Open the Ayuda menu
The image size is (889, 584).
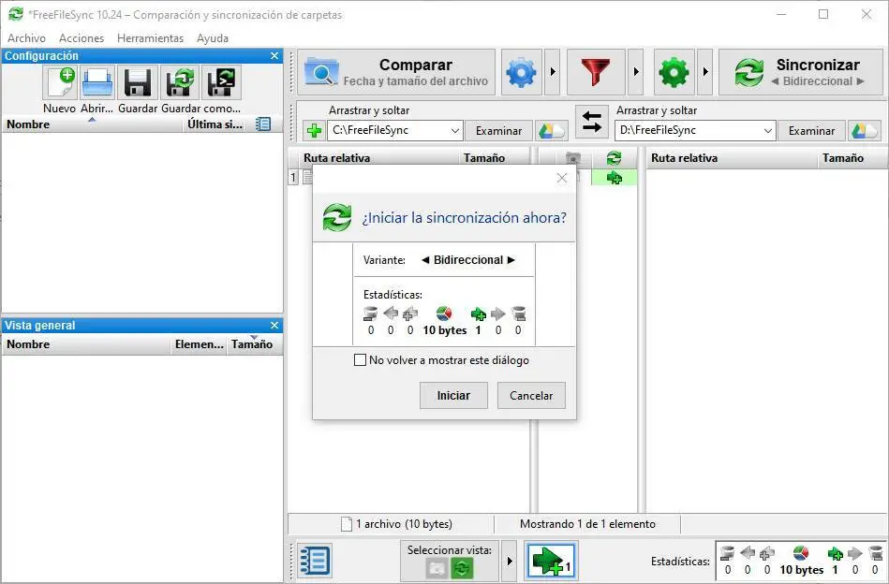[x=213, y=38]
